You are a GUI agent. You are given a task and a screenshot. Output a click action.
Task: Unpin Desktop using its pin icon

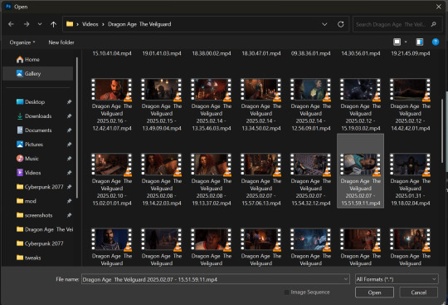coord(69,102)
